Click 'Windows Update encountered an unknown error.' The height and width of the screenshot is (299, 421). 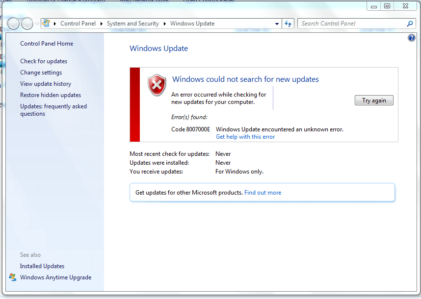click(280, 129)
